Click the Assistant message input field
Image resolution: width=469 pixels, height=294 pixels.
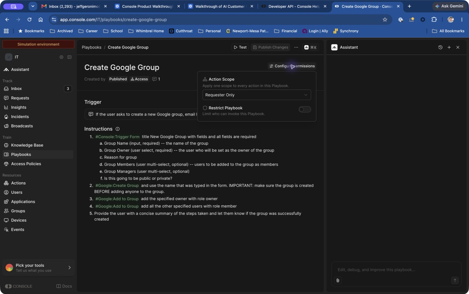coord(396,270)
